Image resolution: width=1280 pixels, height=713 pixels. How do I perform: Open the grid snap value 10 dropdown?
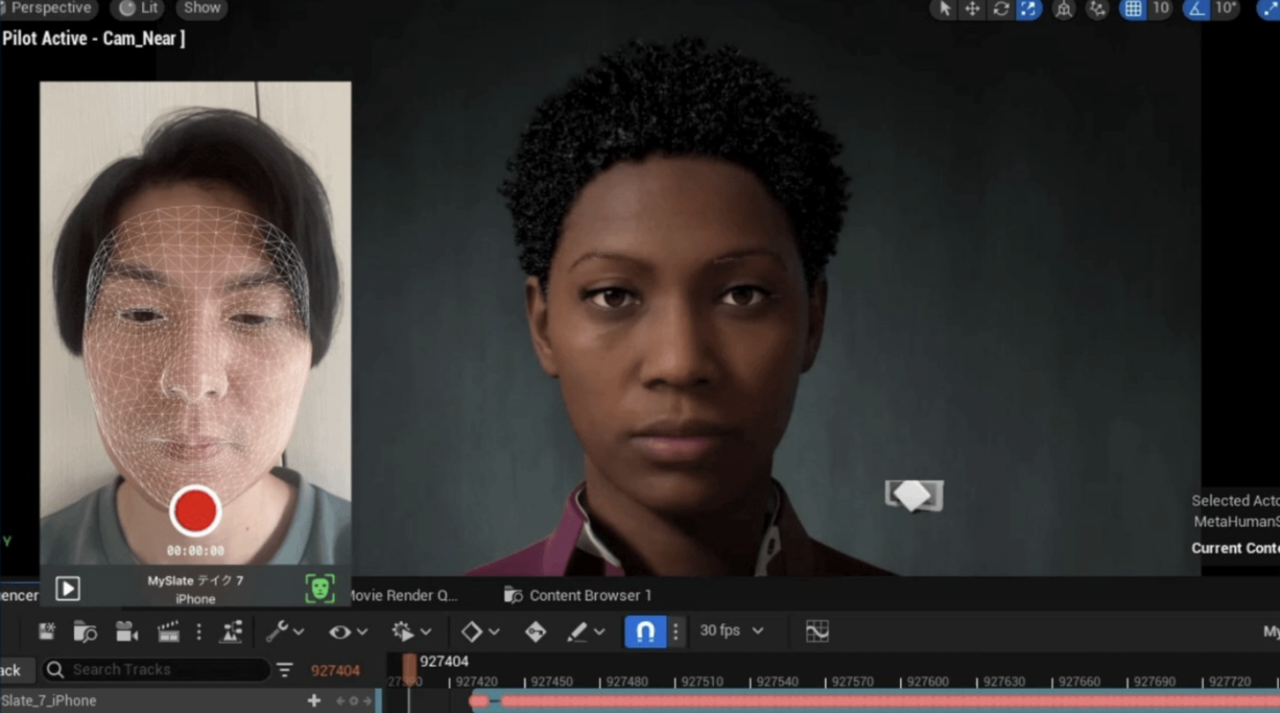coord(1161,8)
